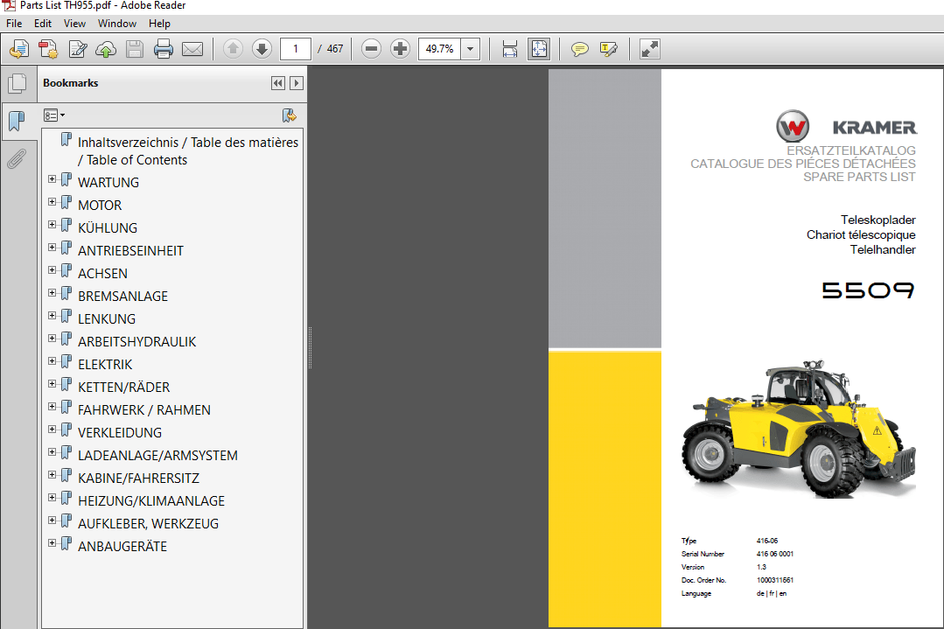Toggle Read Mode with the arrows icon

(648, 49)
